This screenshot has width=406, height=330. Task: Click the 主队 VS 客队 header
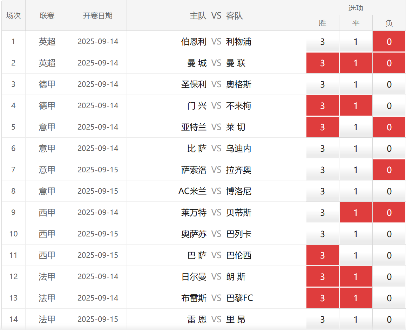tap(216, 15)
